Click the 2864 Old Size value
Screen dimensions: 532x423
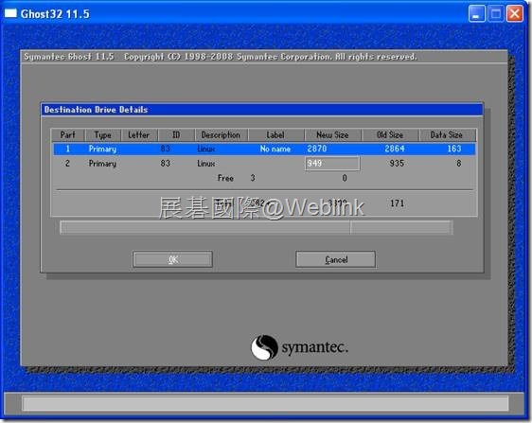coord(395,149)
